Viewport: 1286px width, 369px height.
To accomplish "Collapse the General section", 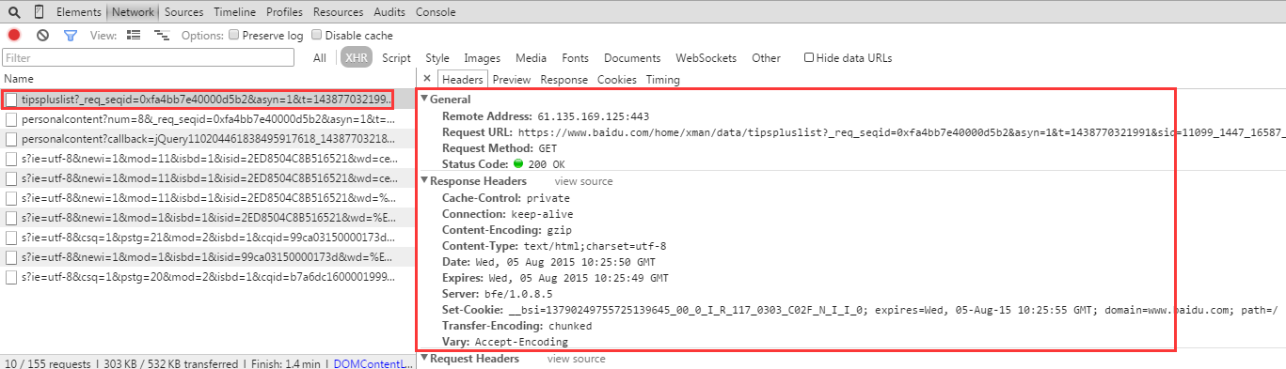I will 424,99.
